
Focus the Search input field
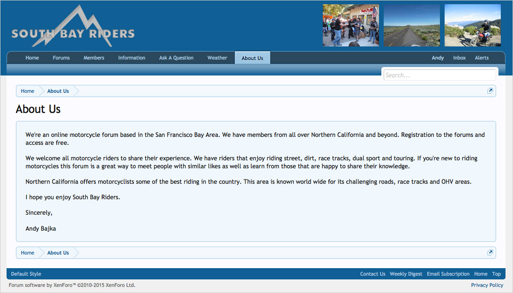tap(440, 75)
